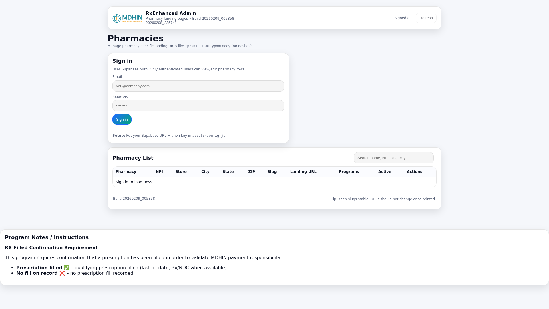Image resolution: width=549 pixels, height=309 pixels.
Task: Click the blue Sign in button
Action: click(x=122, y=120)
